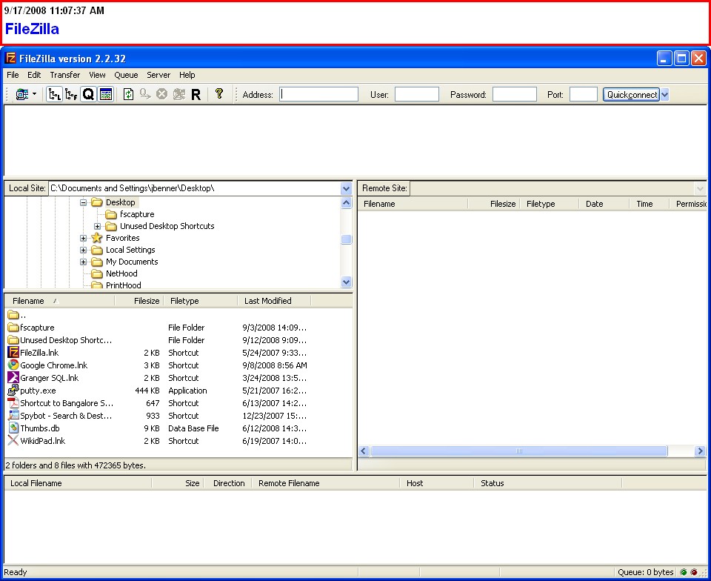The width and height of the screenshot is (711, 581).
Task: Sort local files by Filetype column header
Action: pos(200,301)
